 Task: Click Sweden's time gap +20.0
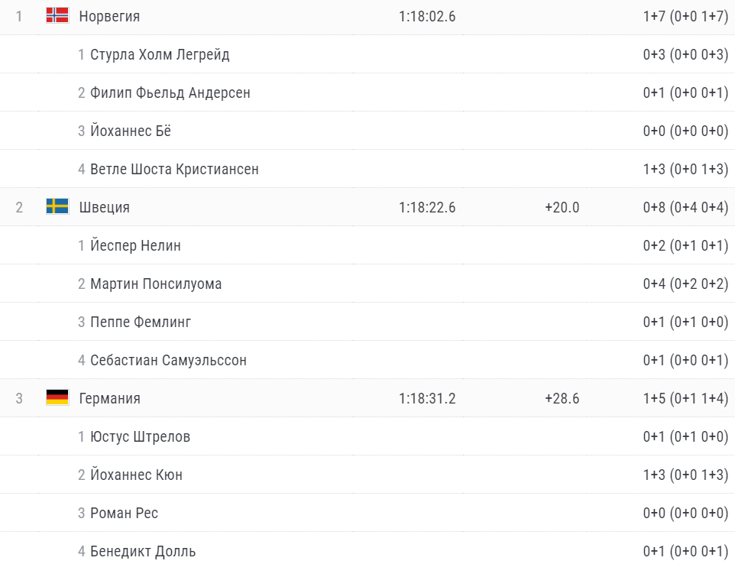(562, 207)
